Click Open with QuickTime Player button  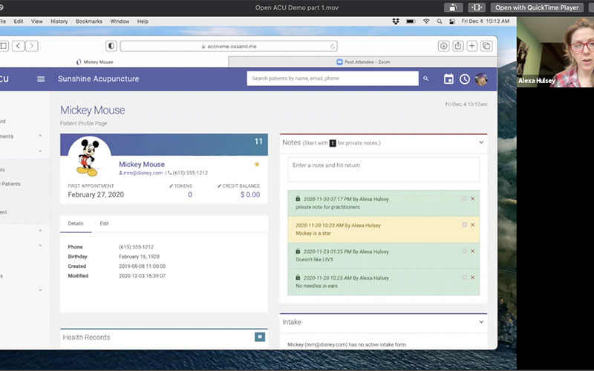(x=537, y=7)
